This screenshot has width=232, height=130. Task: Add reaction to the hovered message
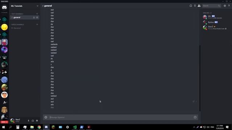(x=193, y=101)
